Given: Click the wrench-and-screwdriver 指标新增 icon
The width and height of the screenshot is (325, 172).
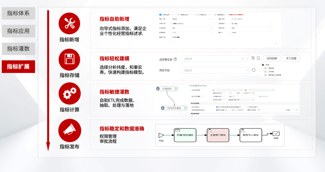Looking at the screenshot, I should click(x=69, y=23).
